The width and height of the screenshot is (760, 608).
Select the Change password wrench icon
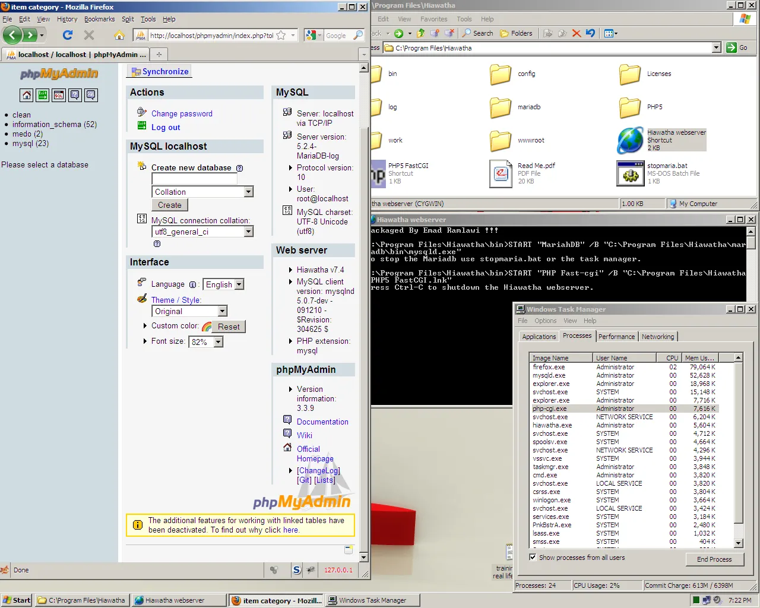[x=141, y=112]
